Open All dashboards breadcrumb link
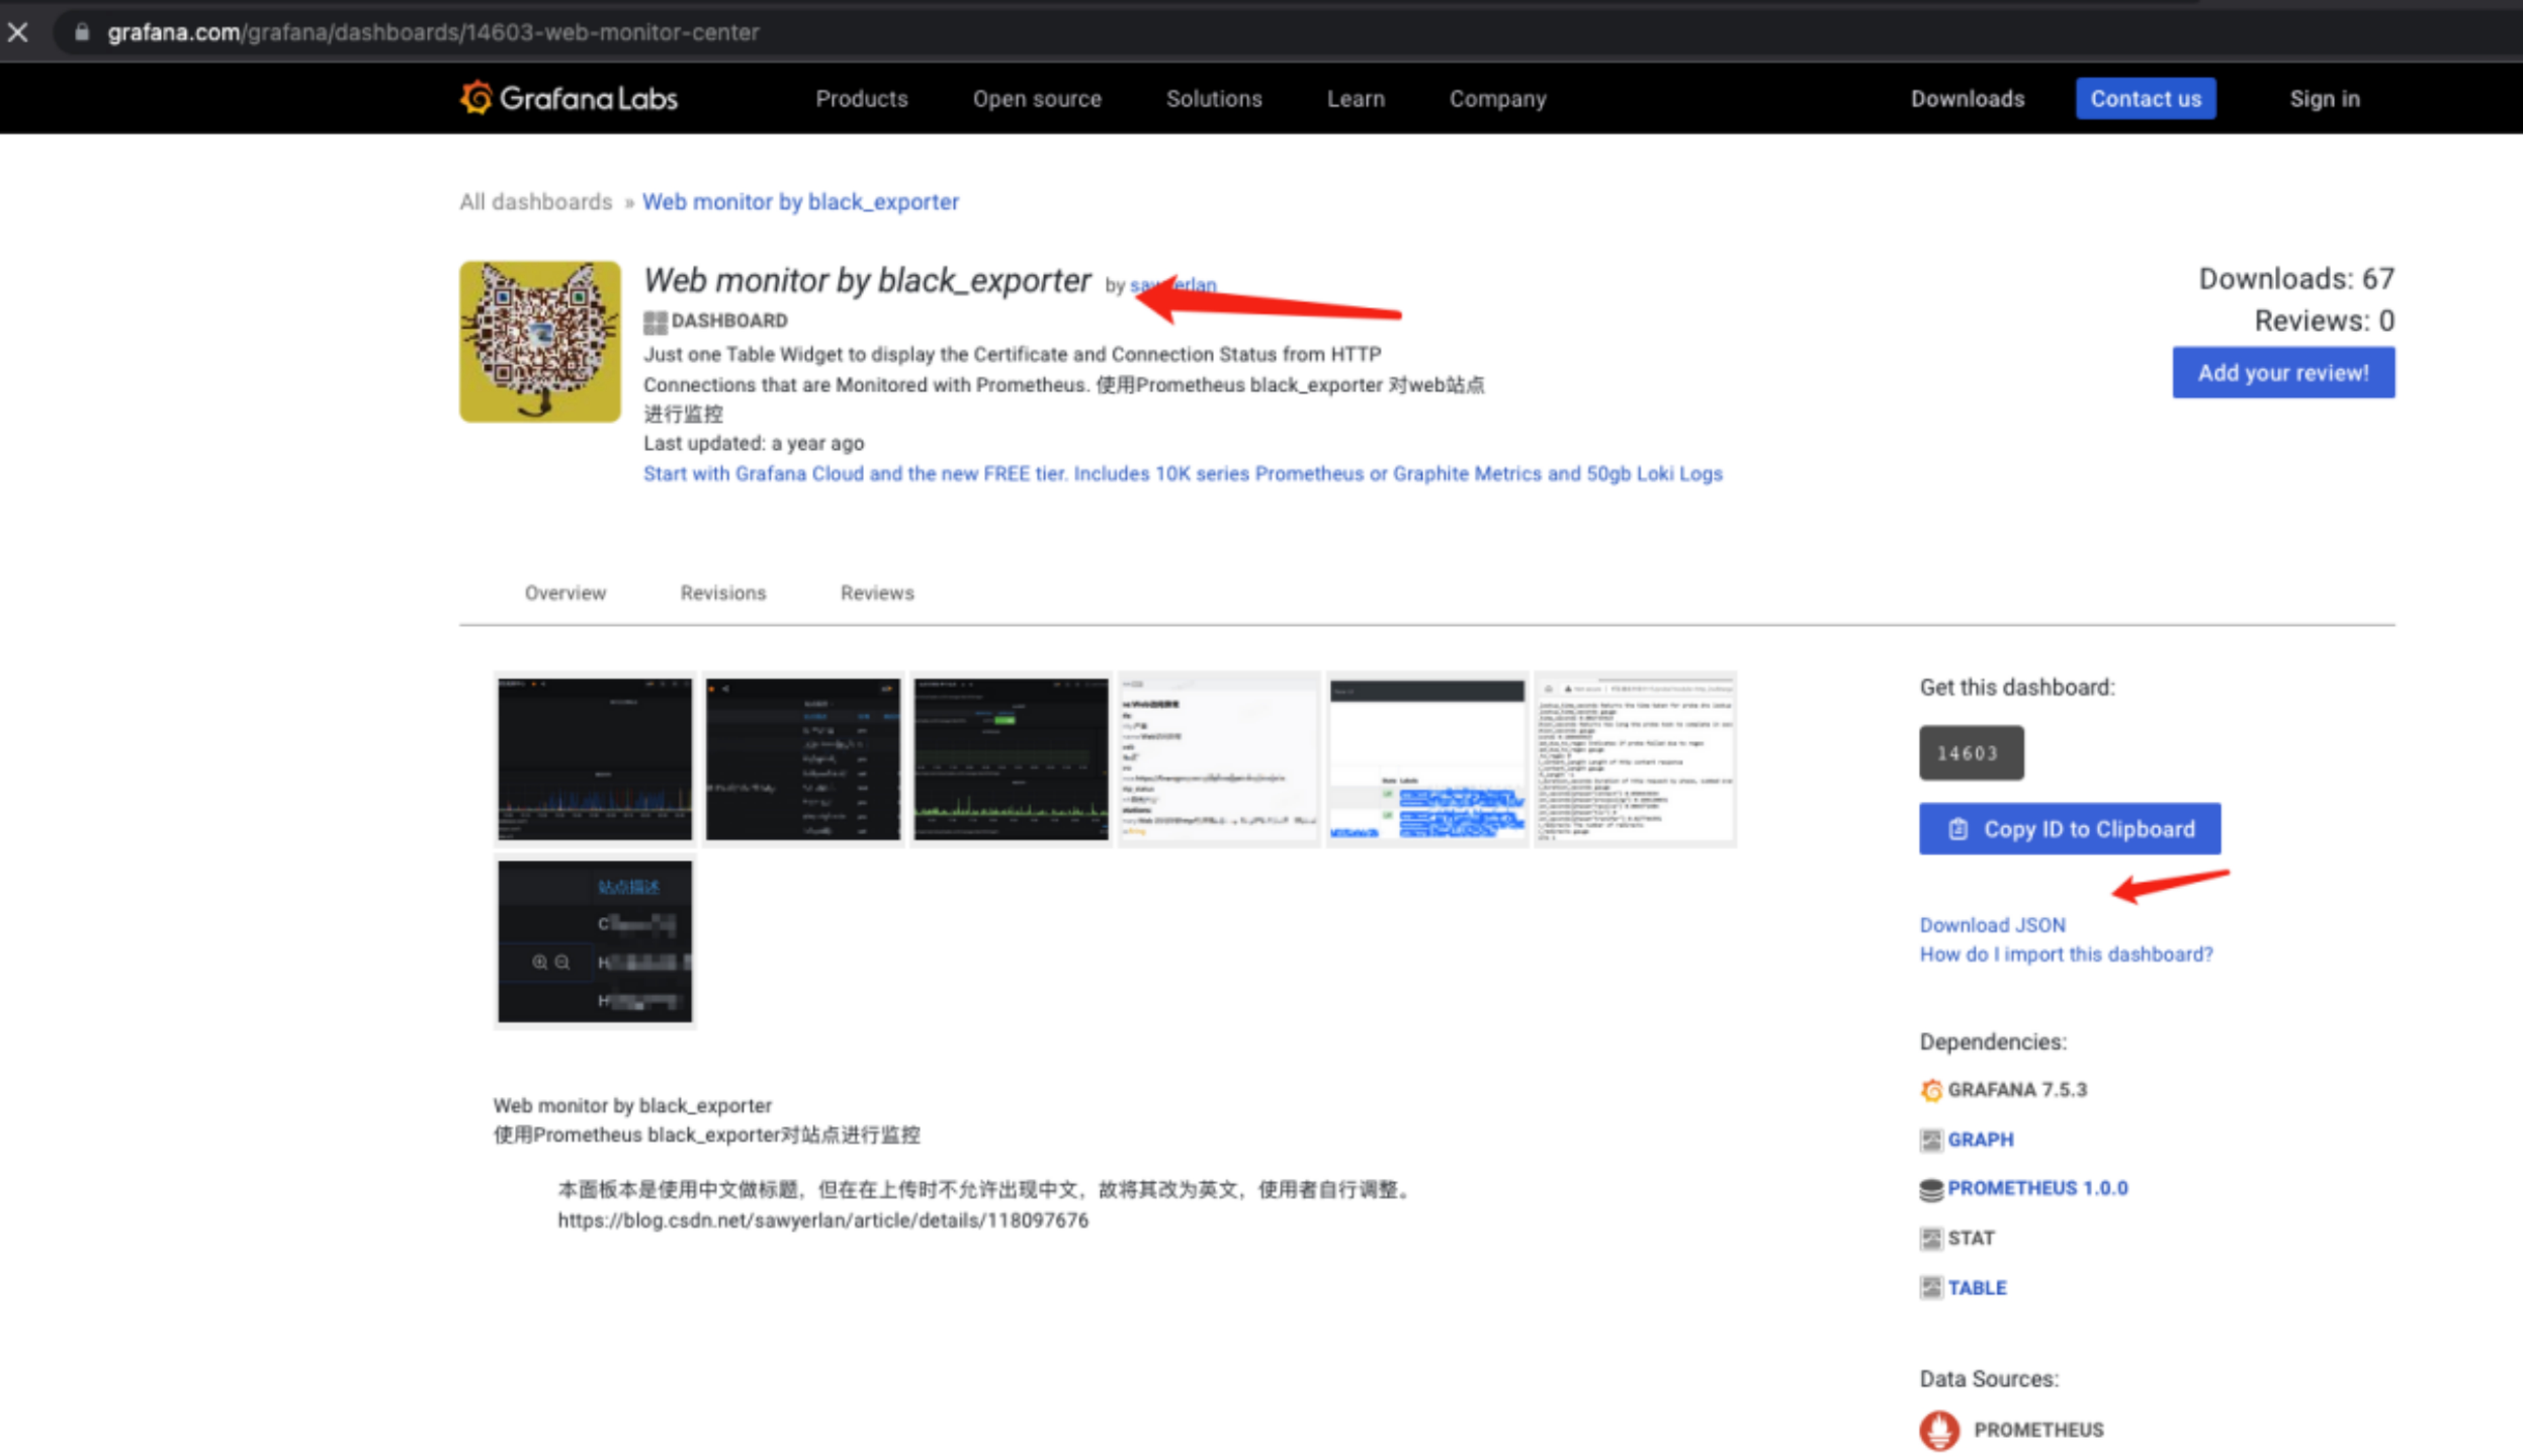This screenshot has width=2523, height=1456. 535,202
